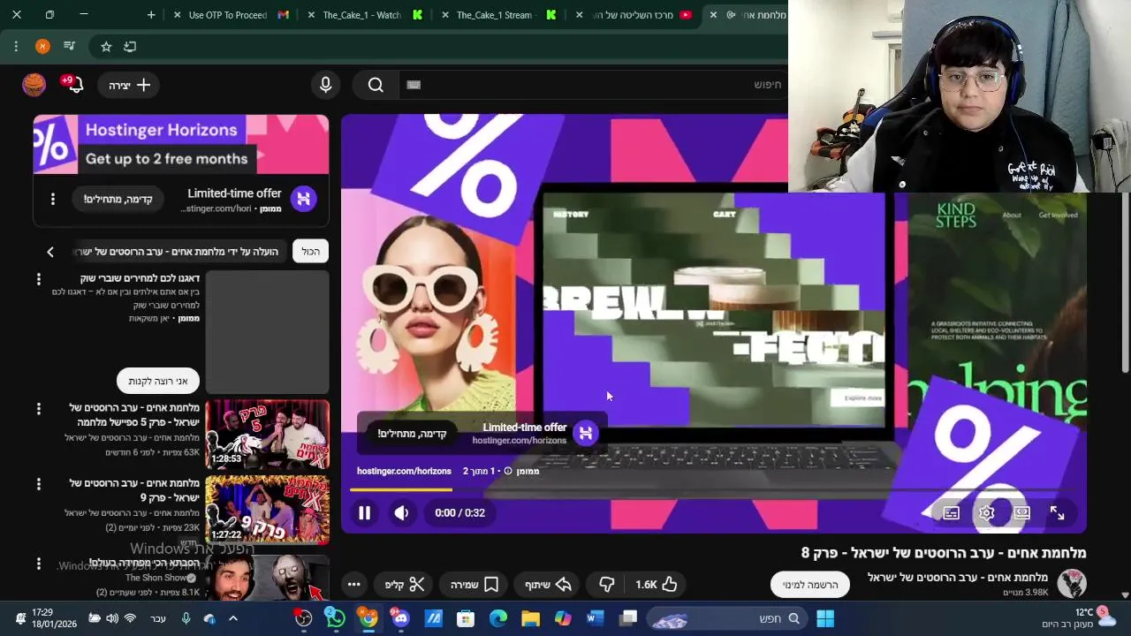
Task: Open hostinger.com/horizons link in player
Action: coord(404,471)
